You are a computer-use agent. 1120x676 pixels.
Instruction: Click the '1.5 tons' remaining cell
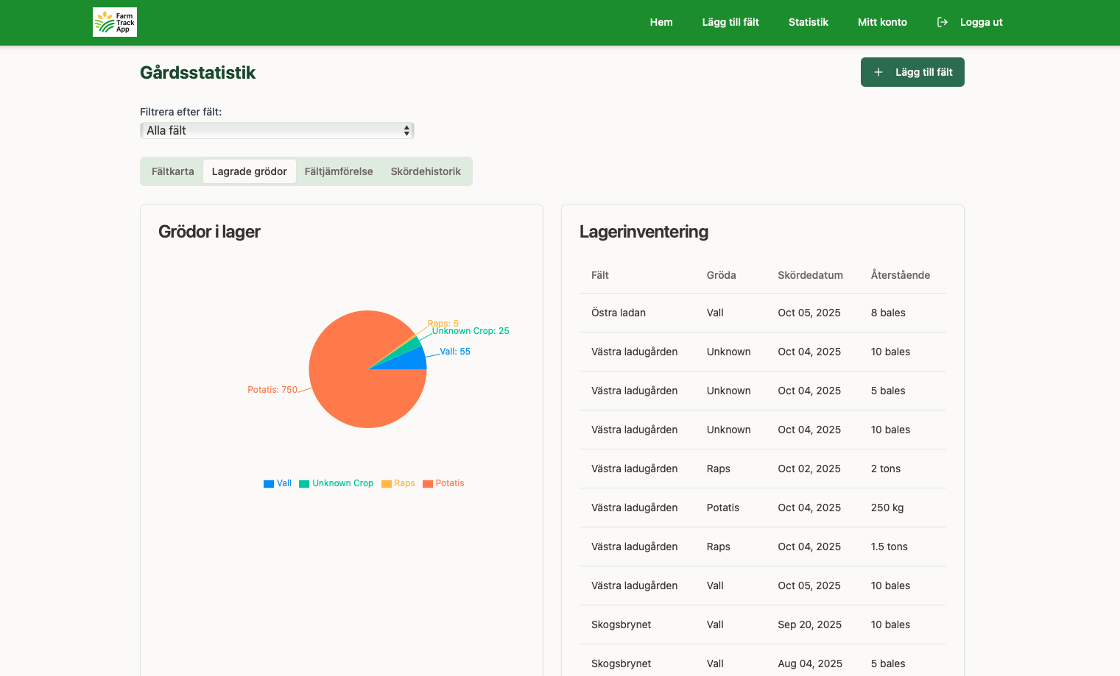tap(890, 547)
